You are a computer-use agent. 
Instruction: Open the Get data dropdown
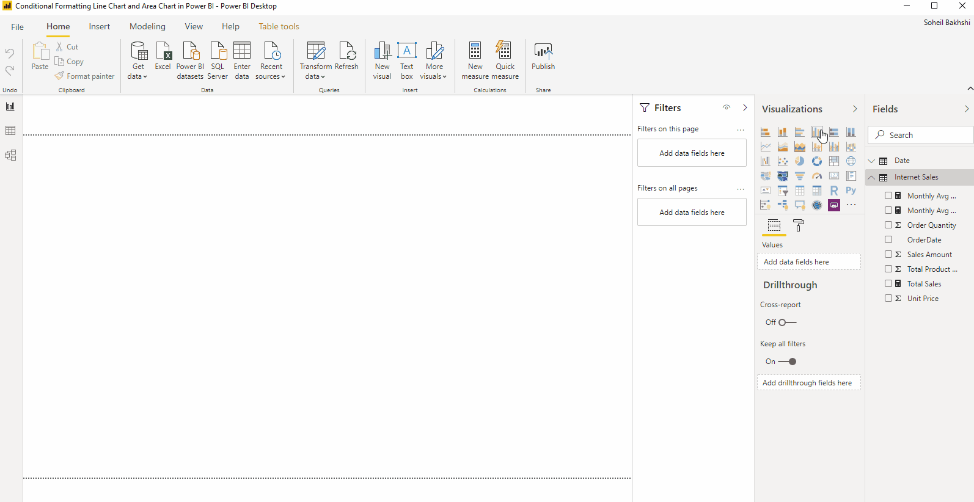[x=138, y=60]
